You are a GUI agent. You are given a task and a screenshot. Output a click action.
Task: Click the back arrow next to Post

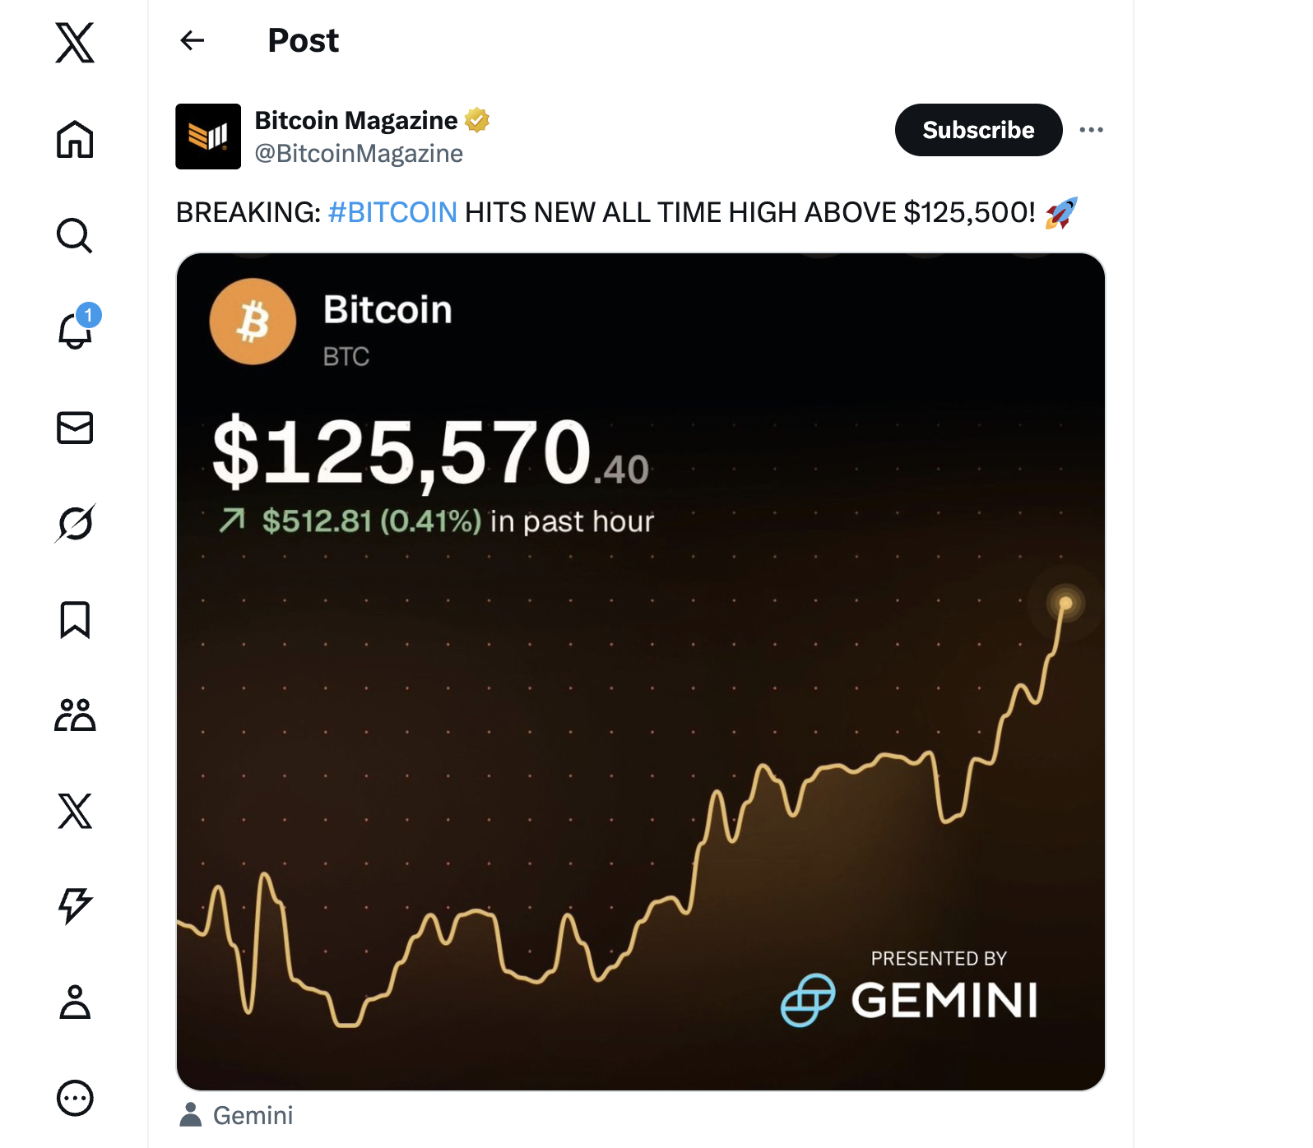pyautogui.click(x=193, y=40)
